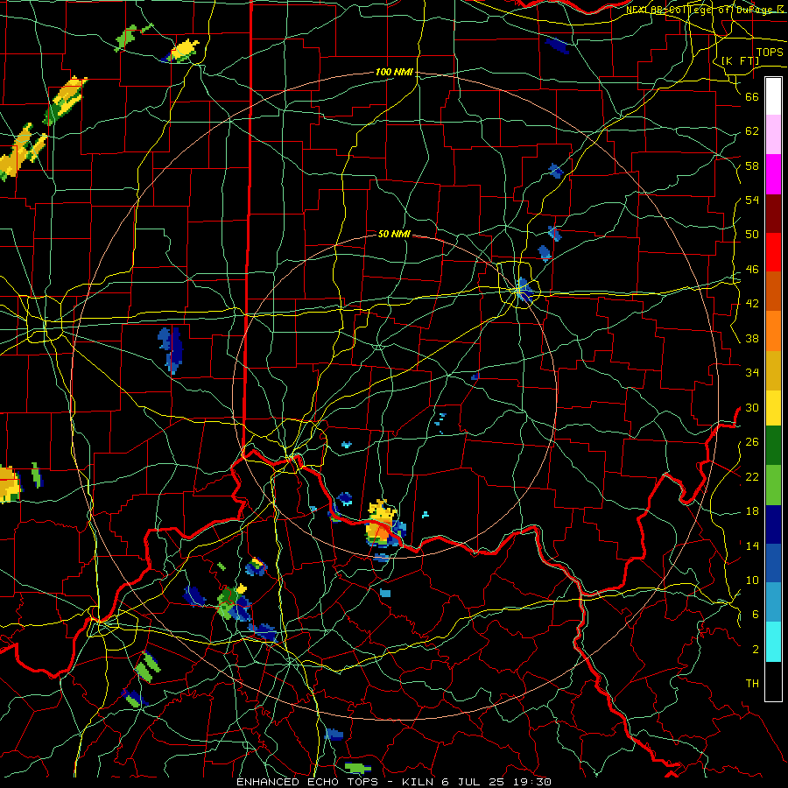Click the "66" scale value

point(752,96)
